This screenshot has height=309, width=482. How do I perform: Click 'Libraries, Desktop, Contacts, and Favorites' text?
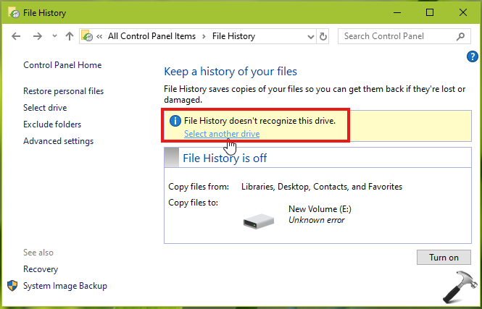322,187
